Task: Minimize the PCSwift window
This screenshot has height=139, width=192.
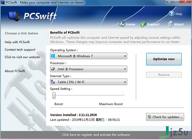Action: click(x=170, y=2)
